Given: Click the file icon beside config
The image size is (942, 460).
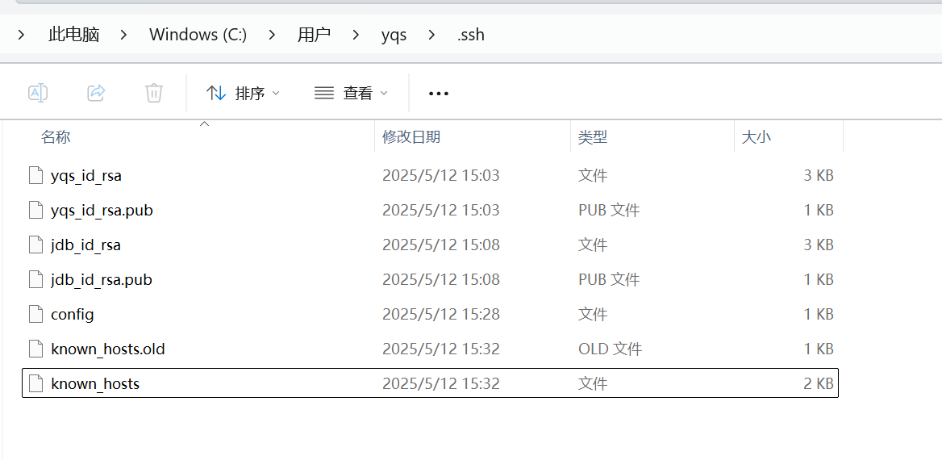Looking at the screenshot, I should (x=35, y=314).
